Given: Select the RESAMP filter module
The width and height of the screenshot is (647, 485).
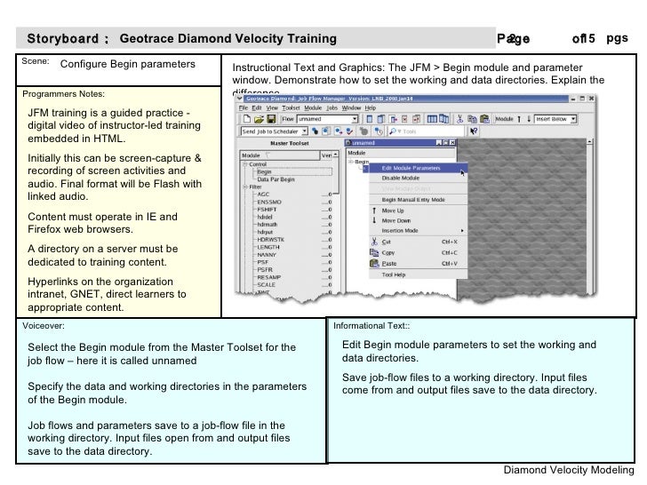Looking at the screenshot, I should pyautogui.click(x=269, y=277).
